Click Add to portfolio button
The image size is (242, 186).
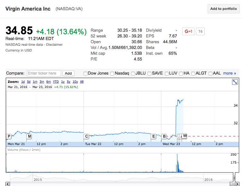[223, 9]
